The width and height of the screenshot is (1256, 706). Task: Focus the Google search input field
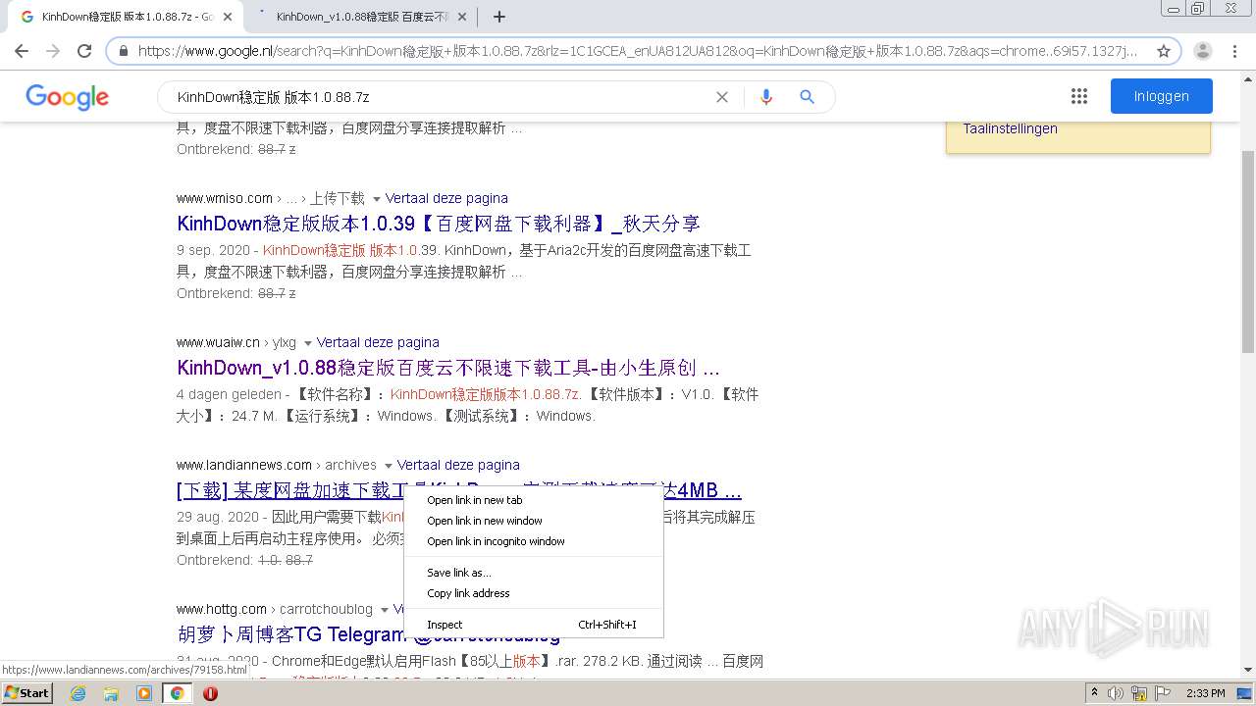click(442, 97)
